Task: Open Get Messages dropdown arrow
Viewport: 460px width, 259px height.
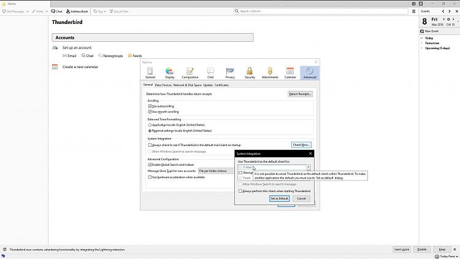Action: point(27,12)
